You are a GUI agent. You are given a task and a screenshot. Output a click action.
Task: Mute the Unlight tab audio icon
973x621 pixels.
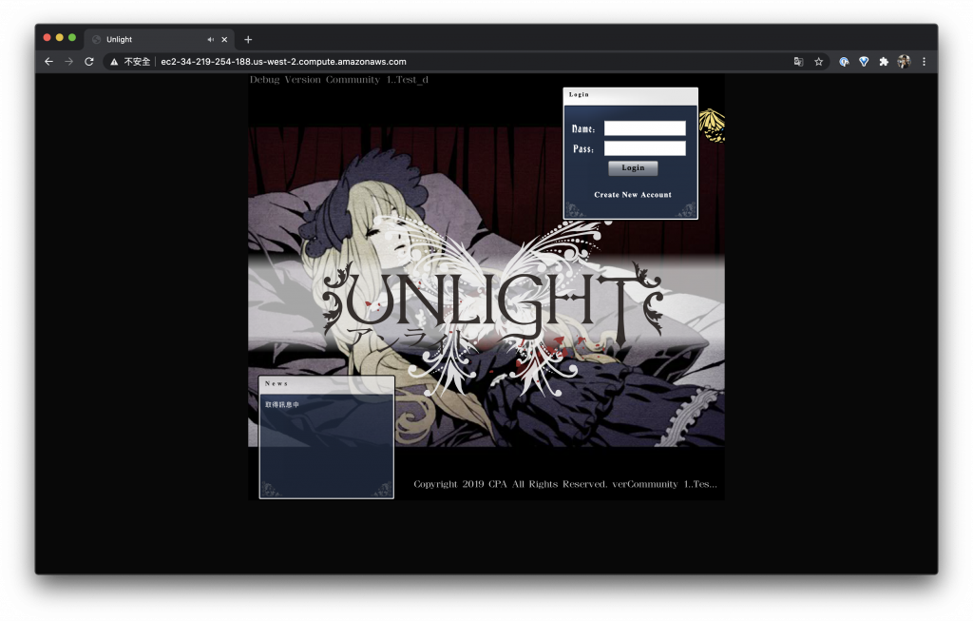210,39
